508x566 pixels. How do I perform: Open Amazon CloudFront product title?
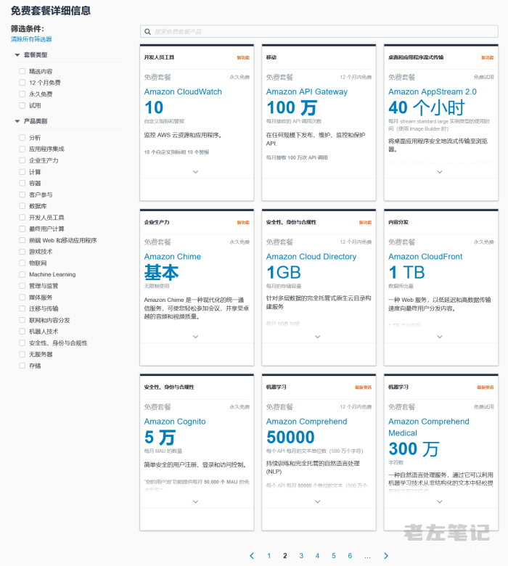click(x=425, y=257)
